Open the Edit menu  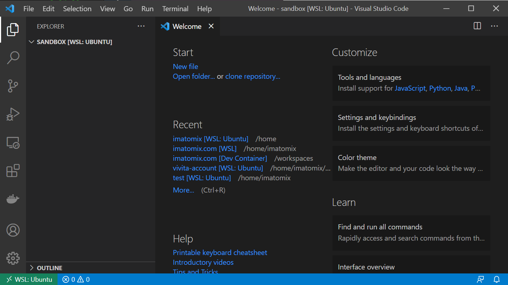[48, 9]
